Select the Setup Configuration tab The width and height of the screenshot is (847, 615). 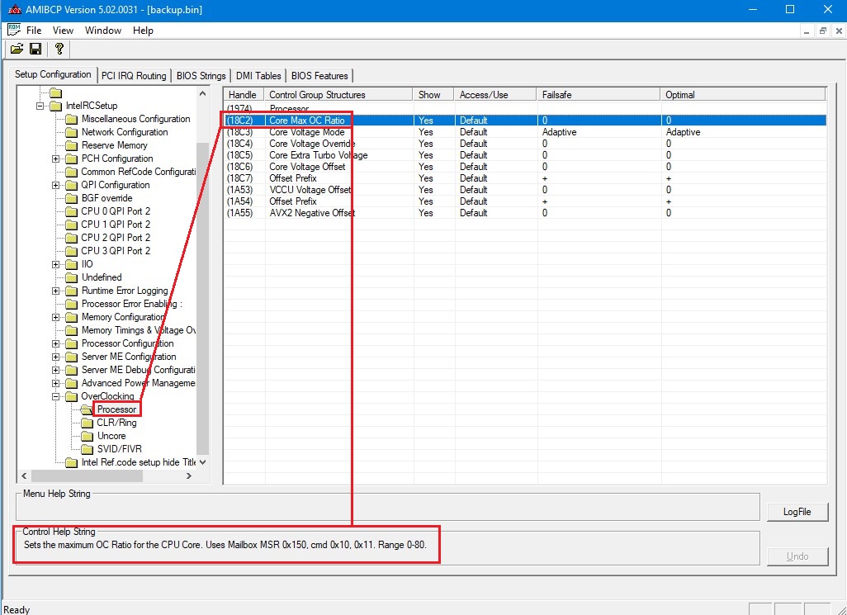point(53,74)
